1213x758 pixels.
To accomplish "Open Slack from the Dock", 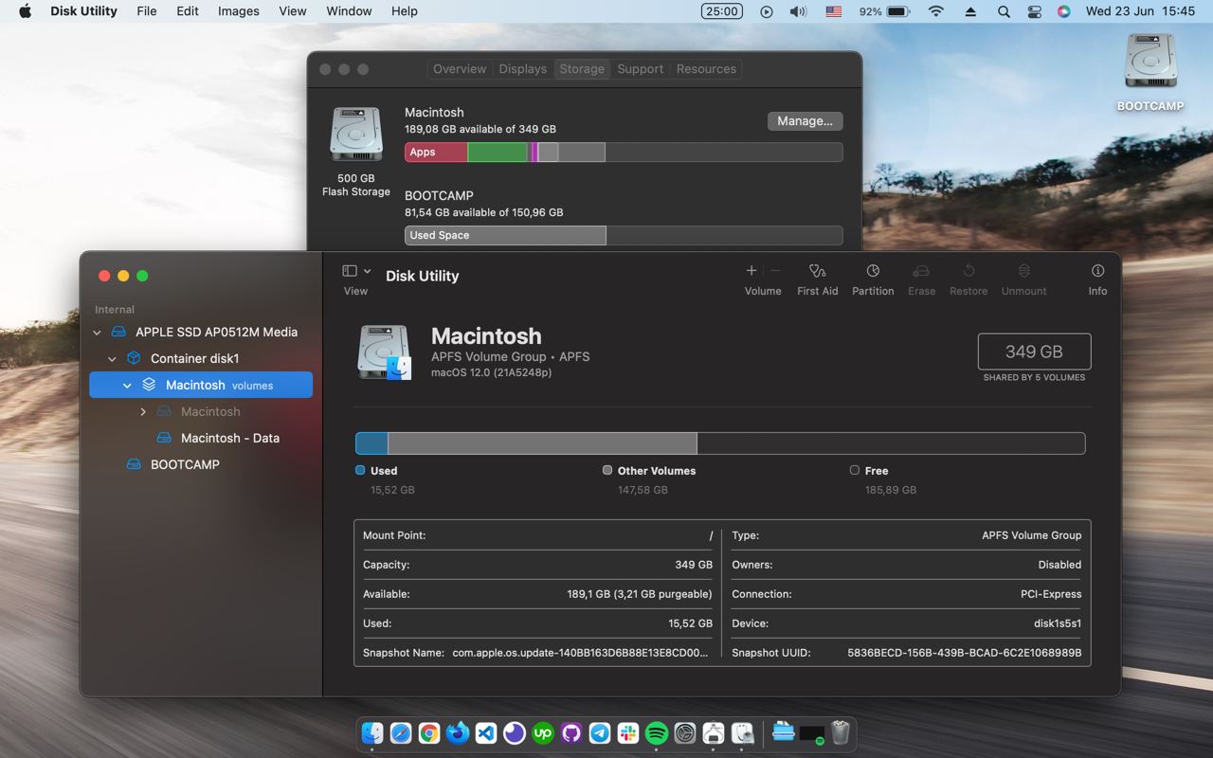I will click(628, 732).
